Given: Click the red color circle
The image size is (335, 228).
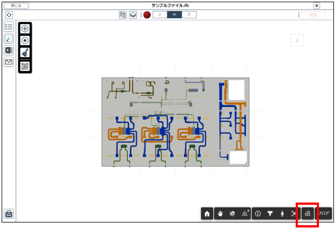Looking at the screenshot, I should (x=147, y=15).
